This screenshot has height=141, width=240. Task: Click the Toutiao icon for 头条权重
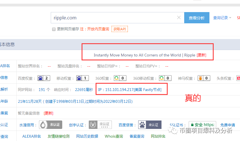238,78
